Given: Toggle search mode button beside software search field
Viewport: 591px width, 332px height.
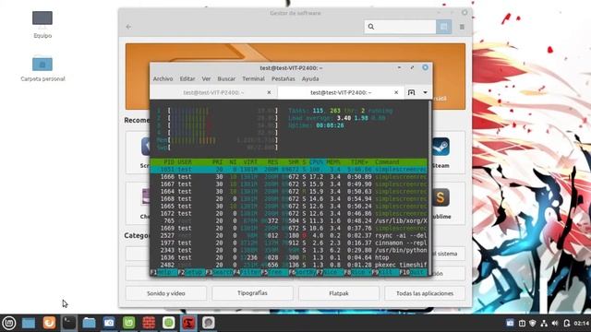Looking at the screenshot, I should coord(443,27).
